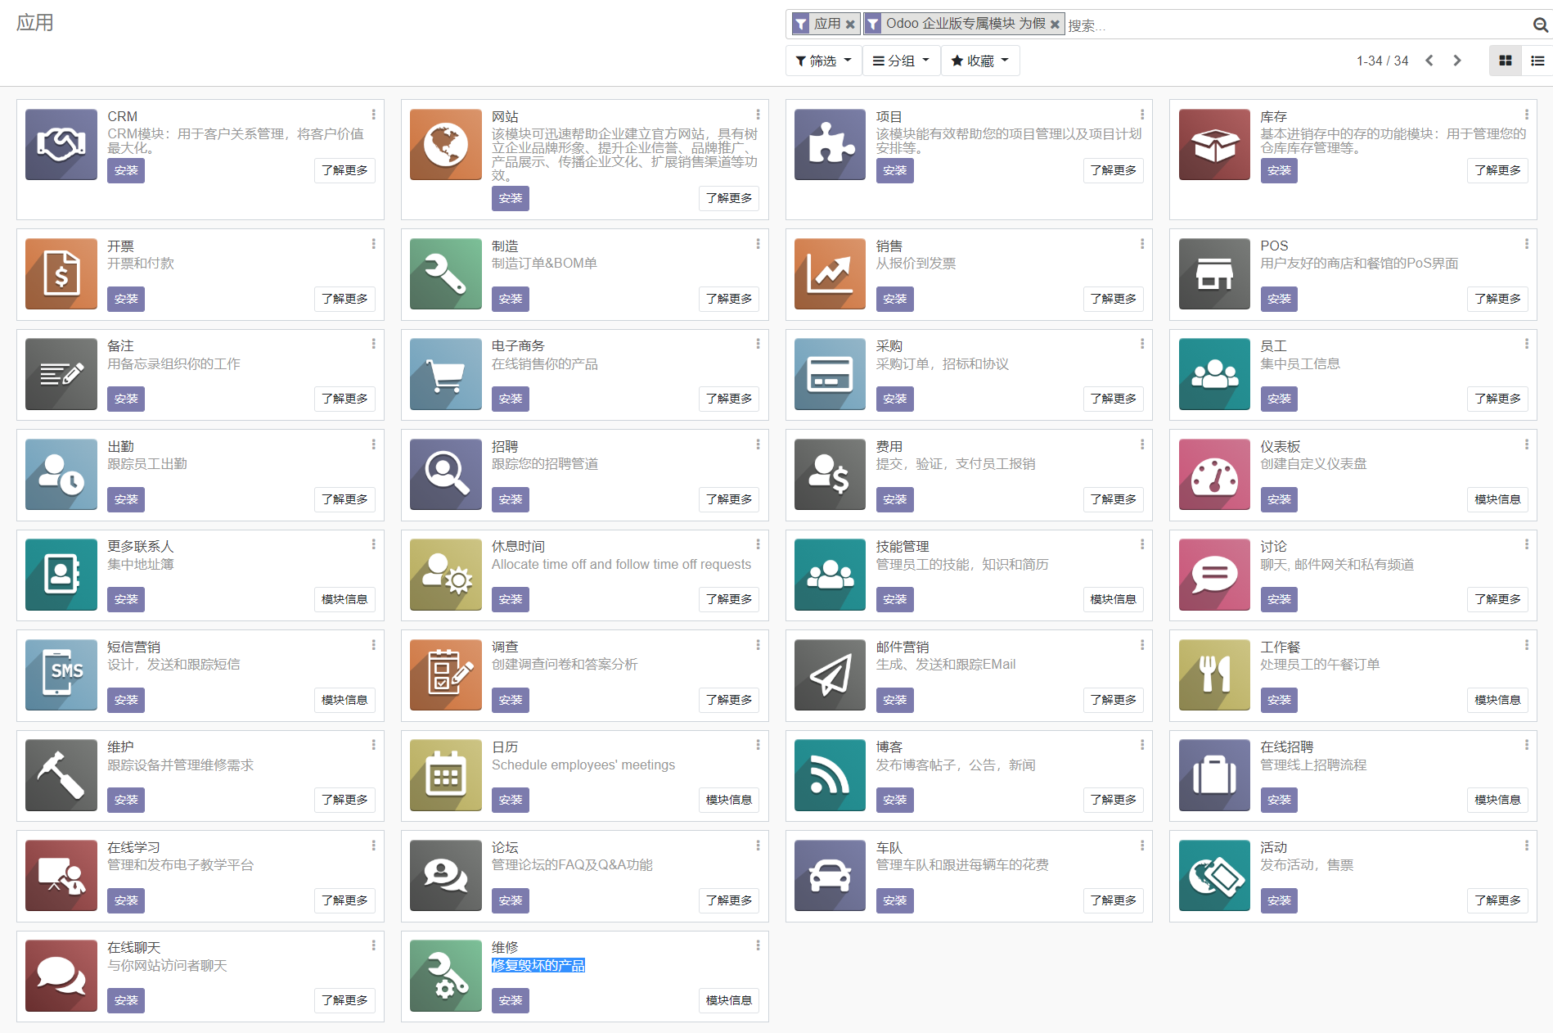Focus the 搜索 search input field
Image resolution: width=1553 pixels, height=1033 pixels.
[1293, 25]
